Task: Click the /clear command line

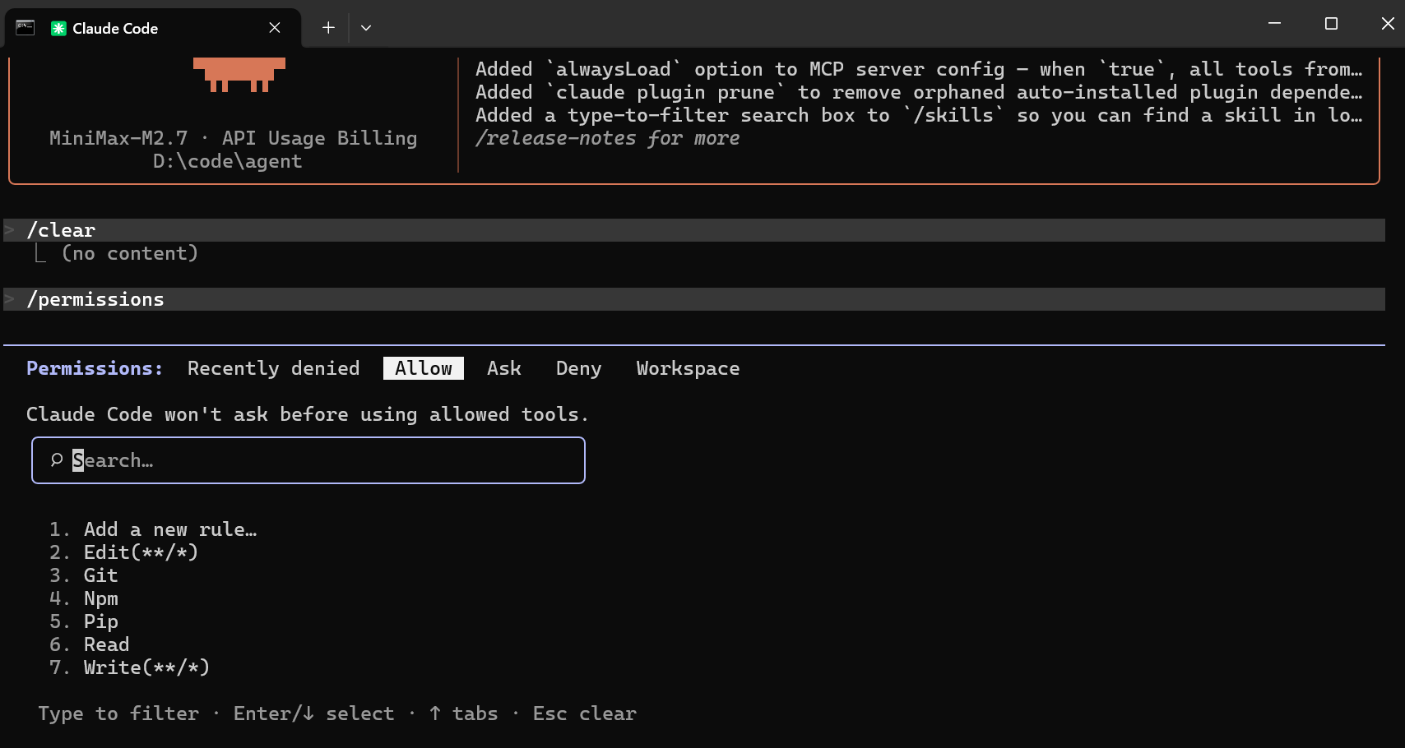Action: pos(694,230)
